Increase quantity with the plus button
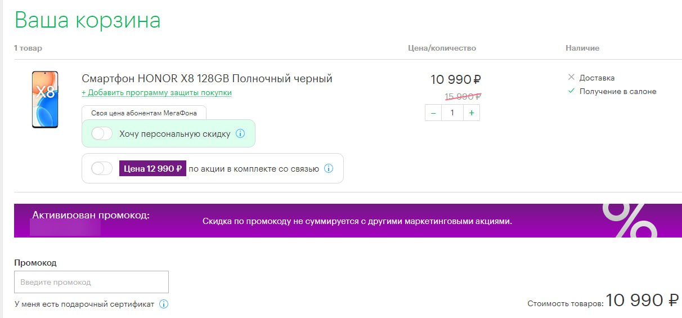Viewport: 682px width, 318px height. [471, 113]
